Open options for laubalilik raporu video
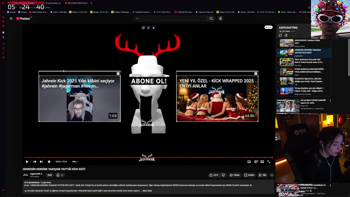The width and height of the screenshot is (350, 197). click(x=330, y=101)
